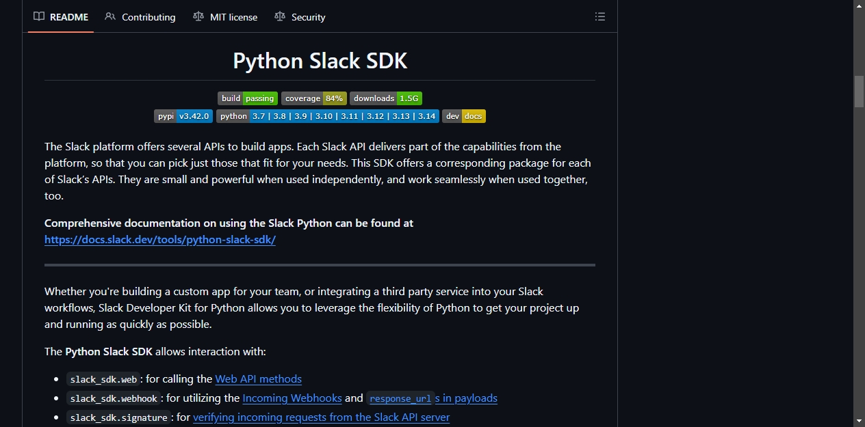Screen dimensions: 865x427
Task: Click the MIT license scale icon
Action: tap(198, 16)
